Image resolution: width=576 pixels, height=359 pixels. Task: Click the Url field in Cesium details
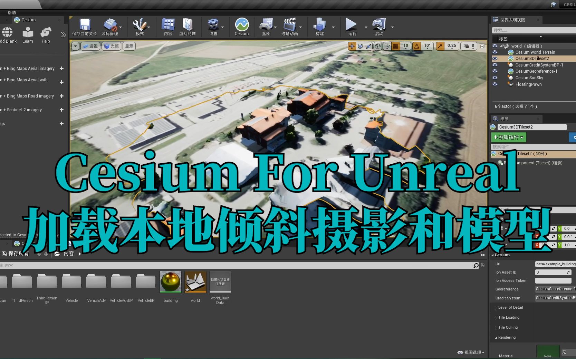tap(555, 264)
